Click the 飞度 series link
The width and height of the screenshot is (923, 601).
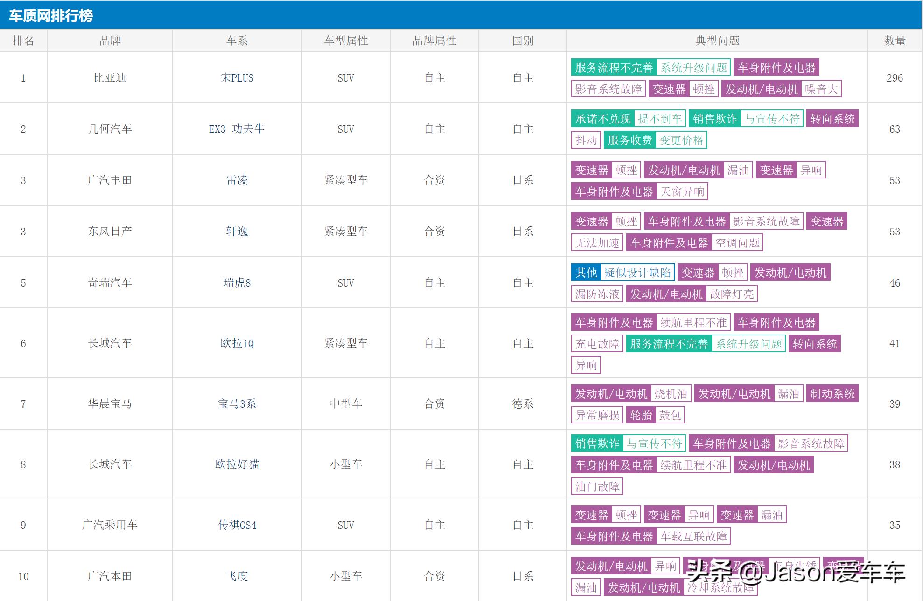237,576
